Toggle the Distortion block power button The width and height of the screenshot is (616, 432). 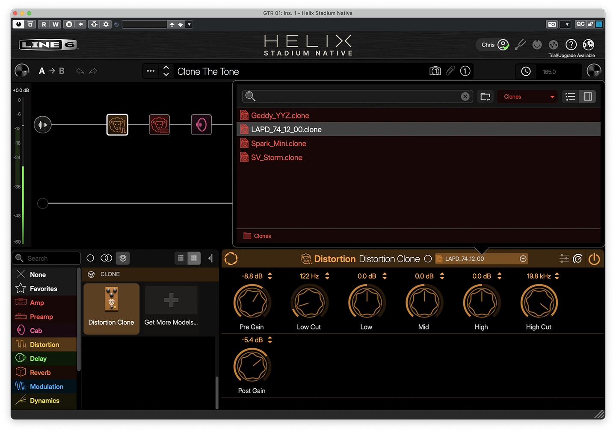tap(594, 259)
